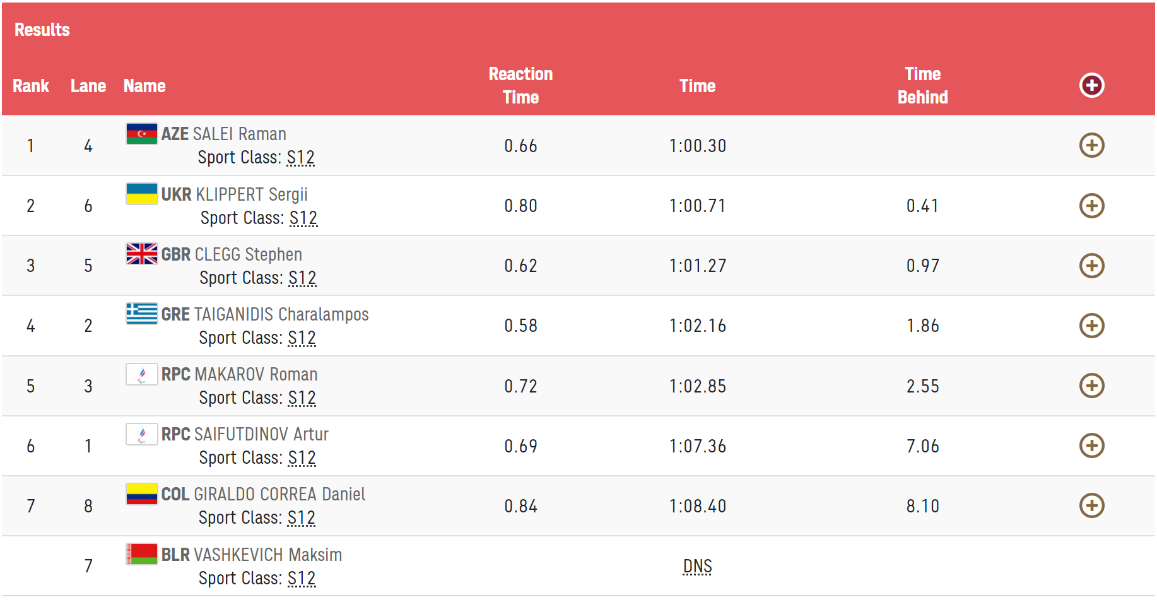
Task: Expand details for CLEGG Stephen row
Action: [1091, 266]
